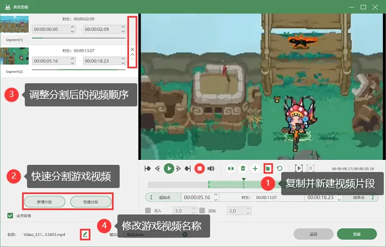Select the Segment[1] thumbnail

pyautogui.click(x=14, y=24)
